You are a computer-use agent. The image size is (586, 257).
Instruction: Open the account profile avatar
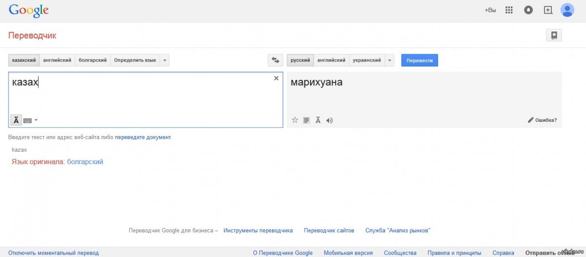[567, 10]
